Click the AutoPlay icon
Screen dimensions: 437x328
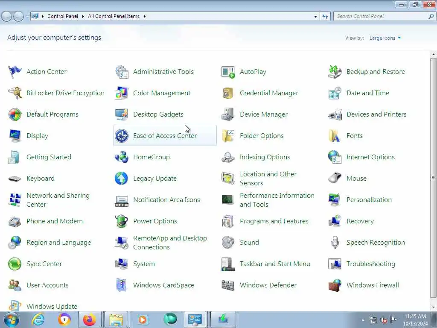coord(228,72)
